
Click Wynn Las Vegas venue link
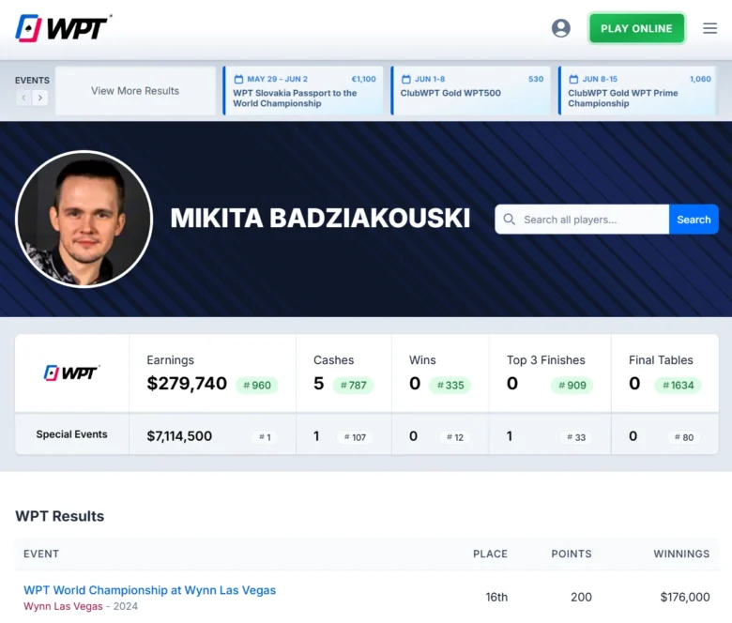pyautogui.click(x=63, y=606)
